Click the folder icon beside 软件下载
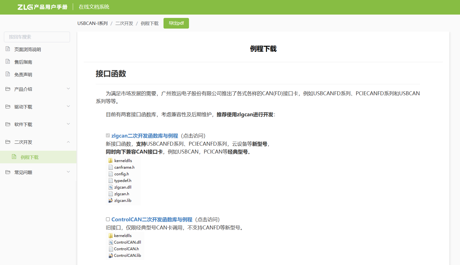This screenshot has height=265, width=460. [8, 124]
